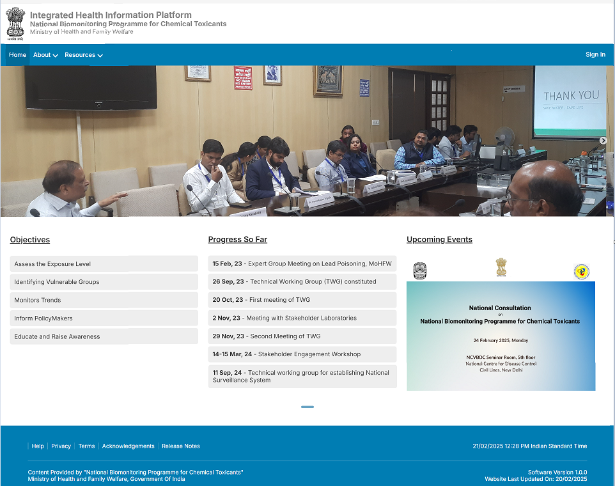Open the About dropdown menu
The width and height of the screenshot is (615, 486).
(42, 55)
